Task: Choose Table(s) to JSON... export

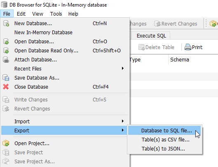Action: point(164,148)
